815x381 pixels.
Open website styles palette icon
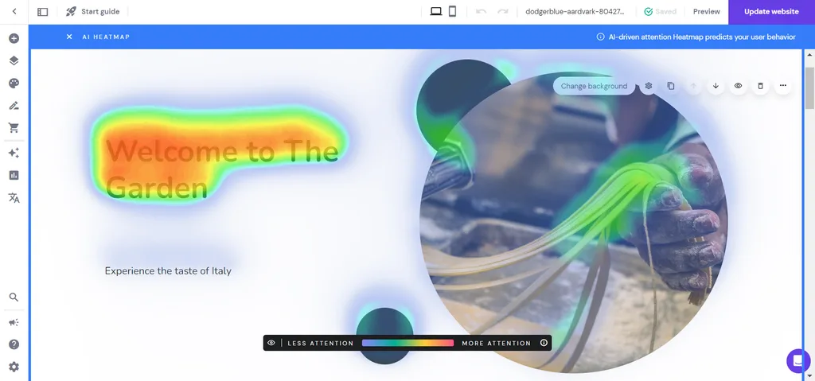14,84
